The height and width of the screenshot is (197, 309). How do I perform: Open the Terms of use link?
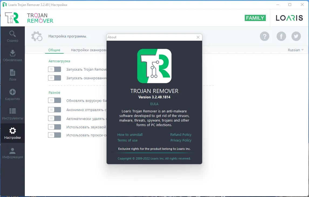[127, 140]
